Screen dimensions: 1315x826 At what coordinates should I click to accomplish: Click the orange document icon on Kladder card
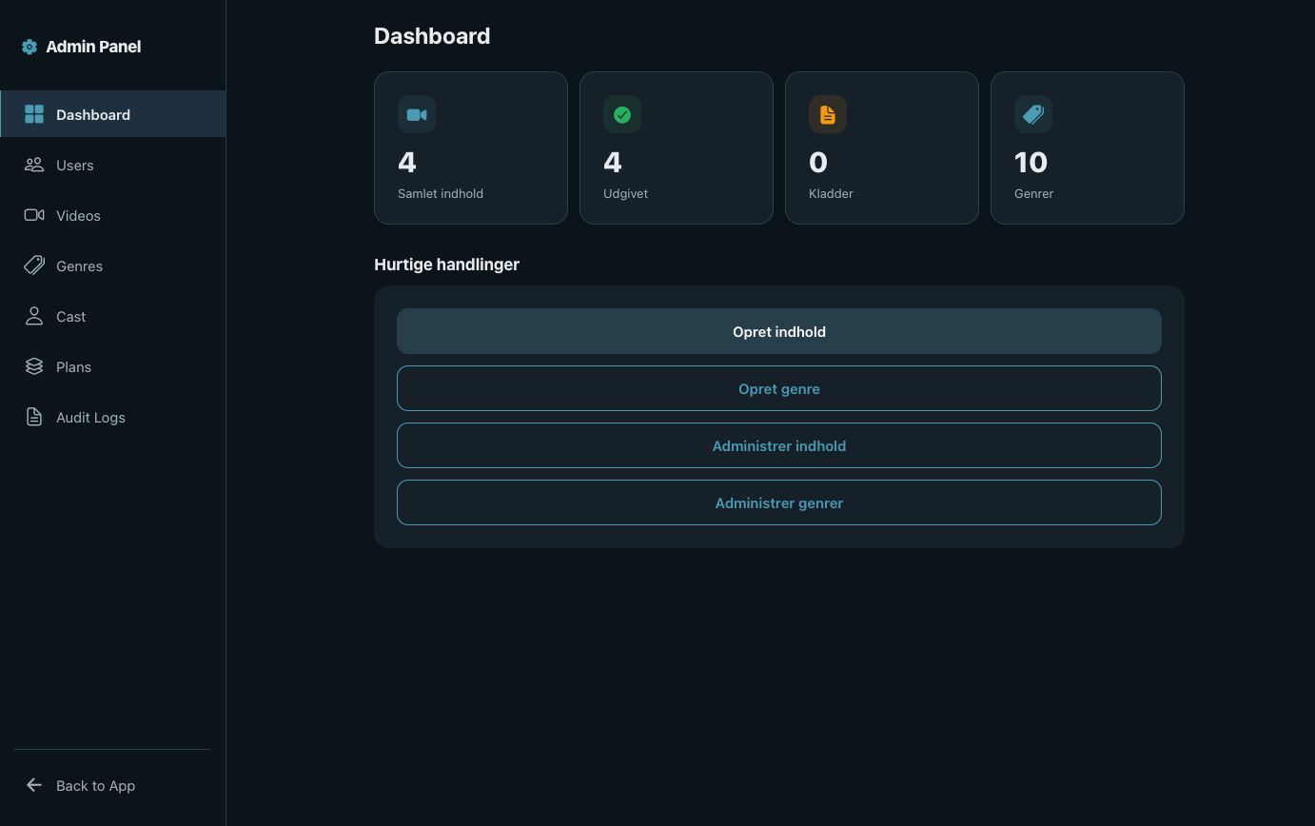828,114
